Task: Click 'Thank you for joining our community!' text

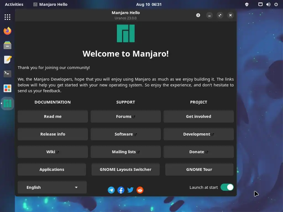Action: click(x=54, y=68)
